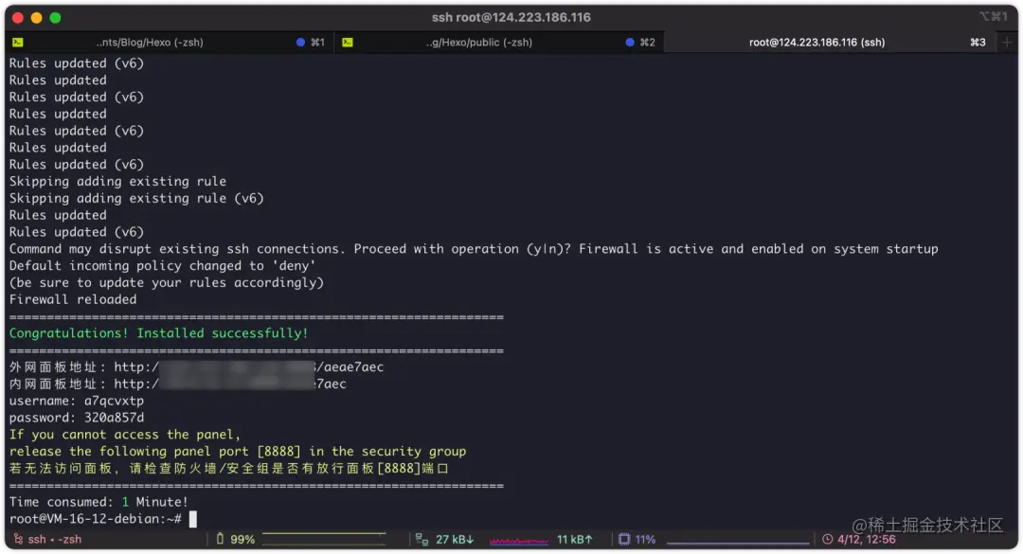The image size is (1023, 554).
Task: Click the Skipping adding existing rule (v6) line
Action: click(x=136, y=198)
